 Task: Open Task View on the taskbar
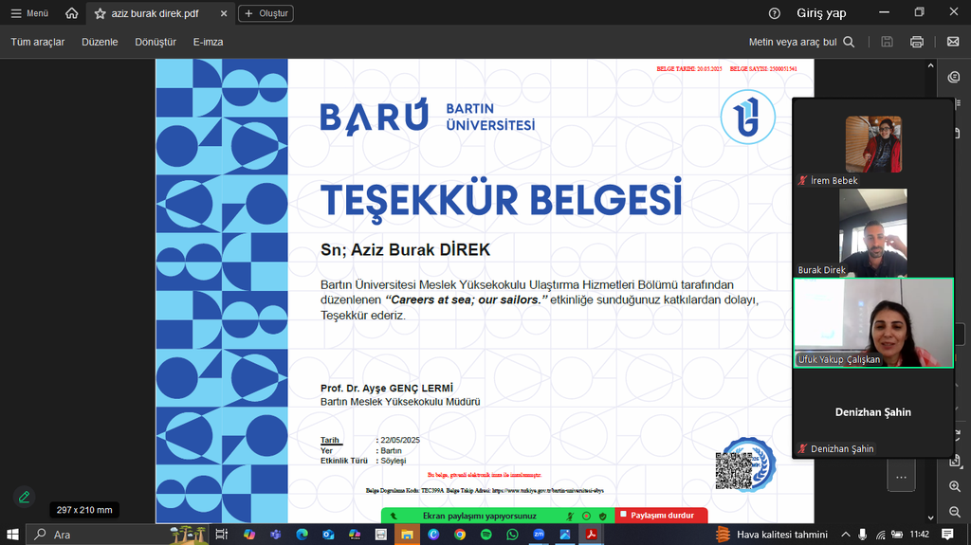[222, 535]
